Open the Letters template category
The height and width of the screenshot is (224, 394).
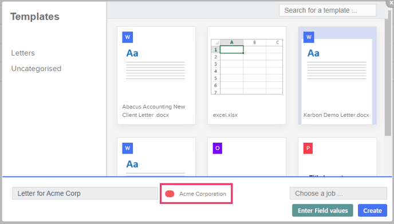tap(23, 53)
